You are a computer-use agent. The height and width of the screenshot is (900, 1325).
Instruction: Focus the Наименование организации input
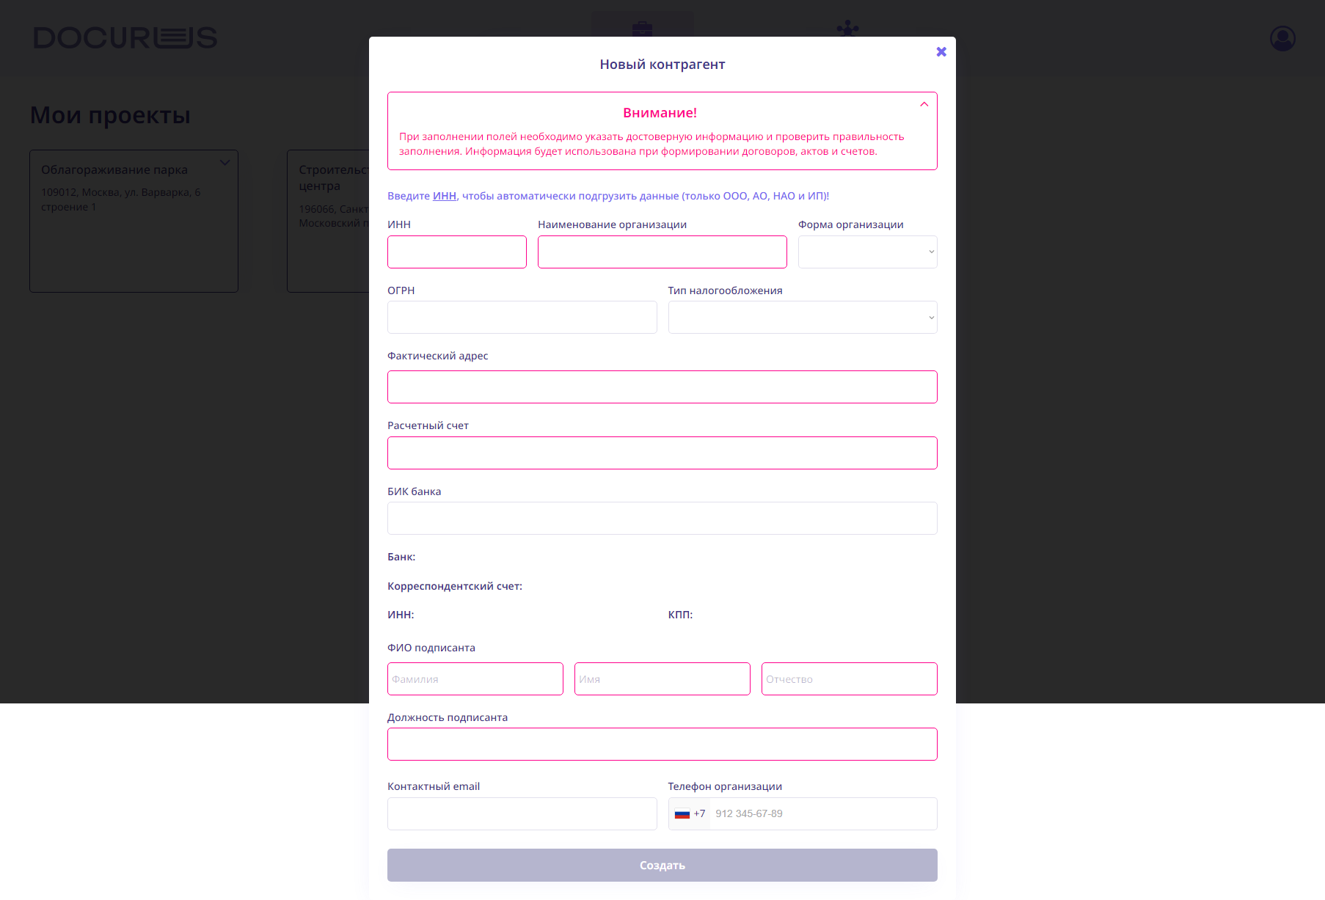(x=662, y=252)
